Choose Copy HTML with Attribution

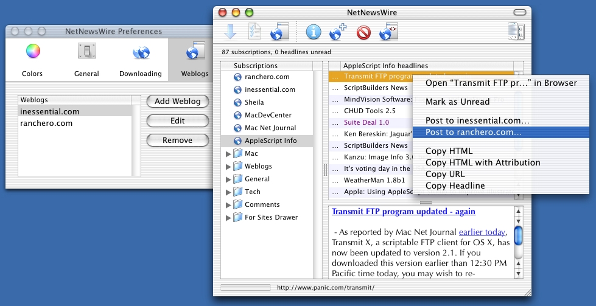point(501,162)
